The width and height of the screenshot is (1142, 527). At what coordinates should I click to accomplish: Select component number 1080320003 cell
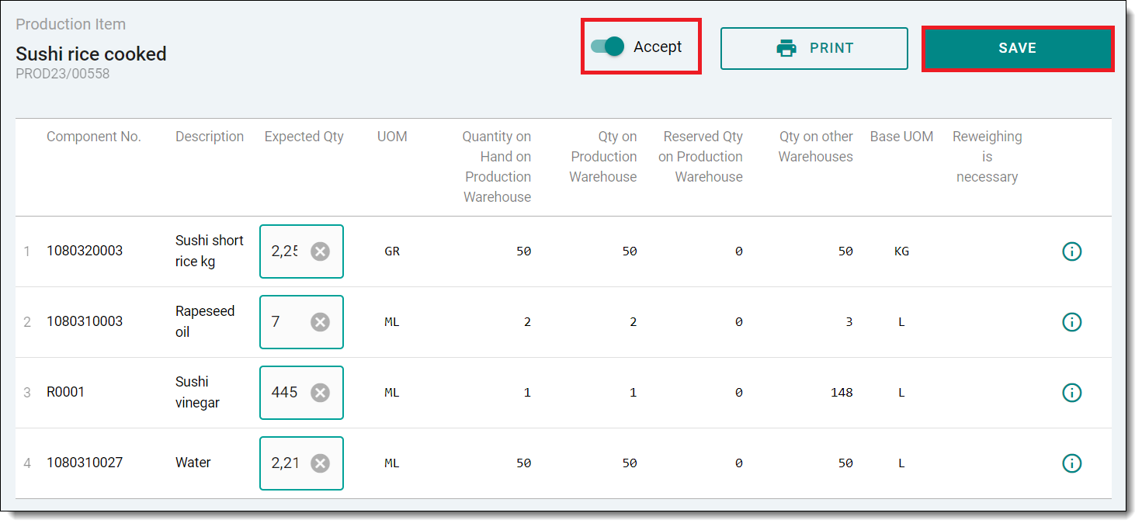pyautogui.click(x=85, y=251)
